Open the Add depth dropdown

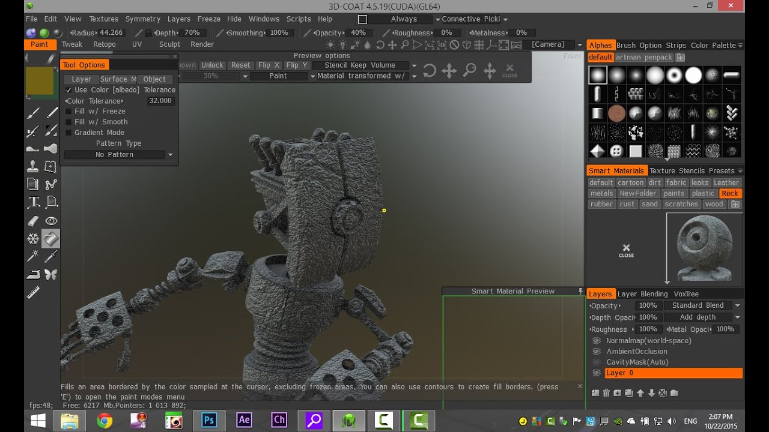coord(702,317)
